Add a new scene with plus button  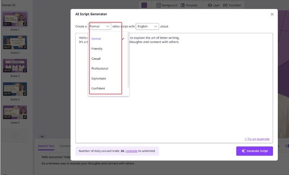[15, 136]
